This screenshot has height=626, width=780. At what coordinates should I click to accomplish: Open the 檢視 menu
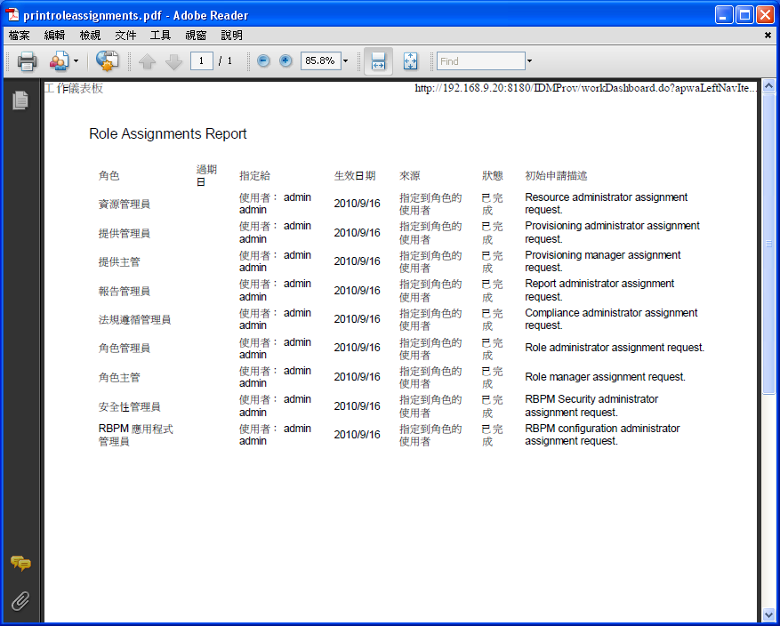[90, 36]
